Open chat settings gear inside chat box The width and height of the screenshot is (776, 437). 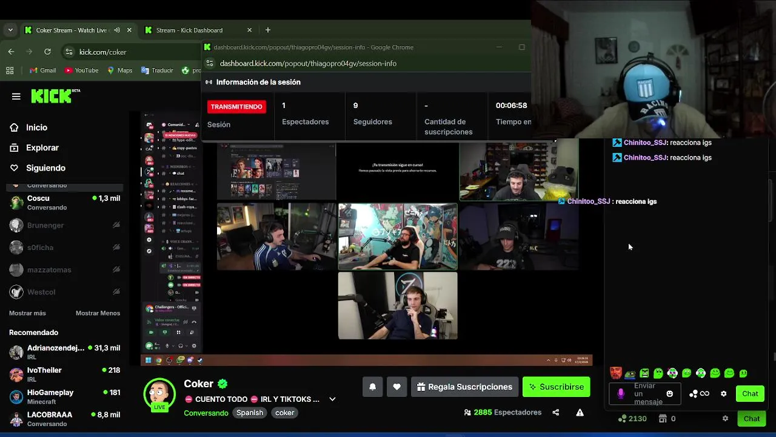[723, 394]
